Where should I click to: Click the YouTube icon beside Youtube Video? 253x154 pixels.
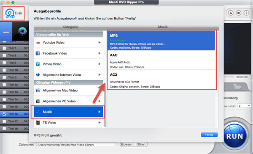coord(38,43)
